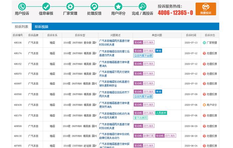Click the 查不出原因 tag in row 492179

coord(141,118)
